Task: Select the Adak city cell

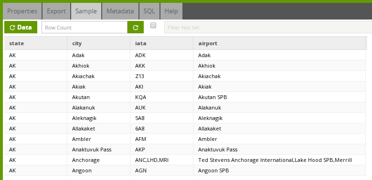Action: click(x=99, y=55)
